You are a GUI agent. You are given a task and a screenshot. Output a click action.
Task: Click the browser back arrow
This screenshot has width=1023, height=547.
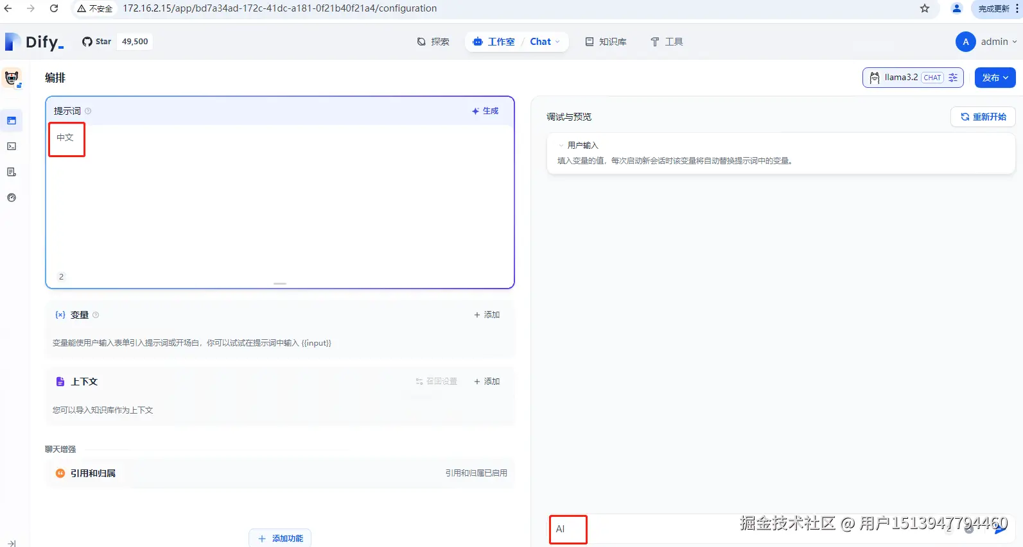coord(8,8)
